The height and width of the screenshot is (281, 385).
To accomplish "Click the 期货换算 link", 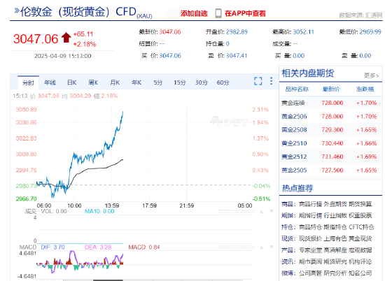I will tap(360, 204).
